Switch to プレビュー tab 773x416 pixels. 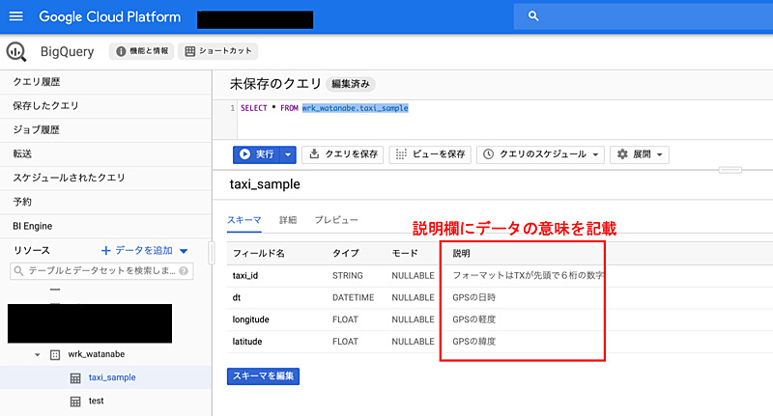point(336,220)
